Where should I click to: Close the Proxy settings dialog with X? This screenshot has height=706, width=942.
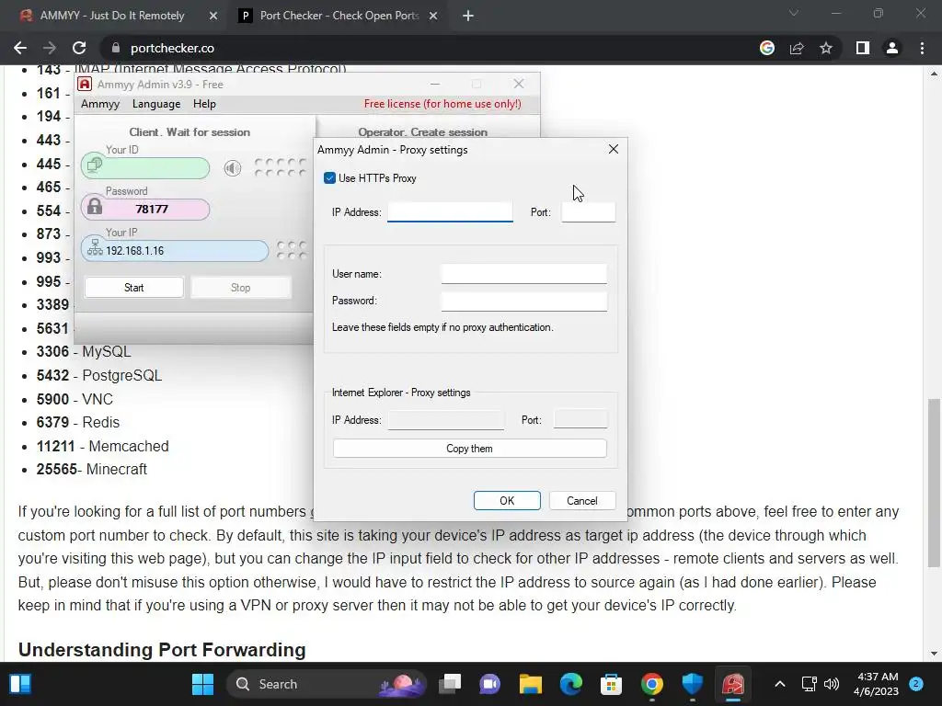coord(614,149)
